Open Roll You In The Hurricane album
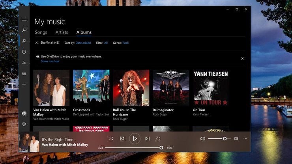Image resolution: width=292 pixels, height=164 pixels. click(x=131, y=88)
